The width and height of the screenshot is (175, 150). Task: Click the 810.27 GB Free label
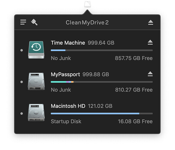134,90
